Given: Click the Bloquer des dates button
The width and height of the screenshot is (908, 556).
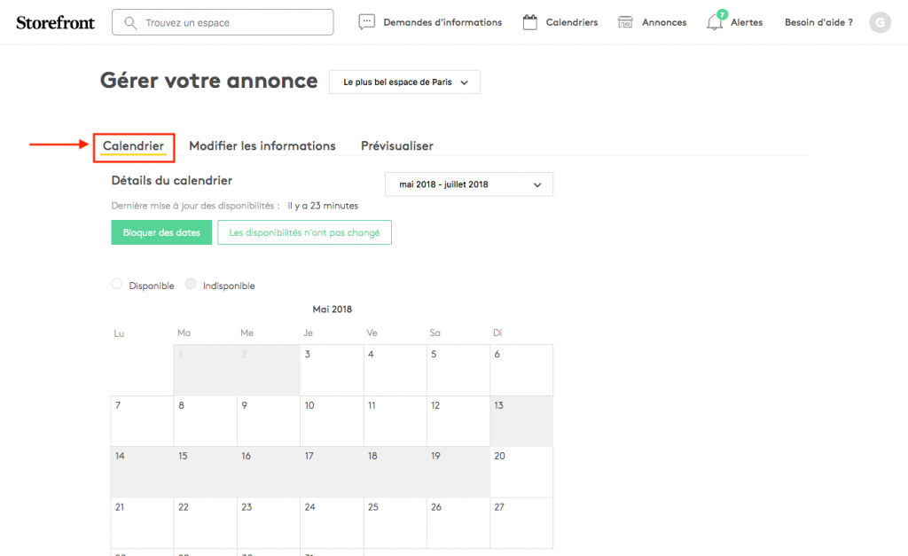Looking at the screenshot, I should 161,232.
